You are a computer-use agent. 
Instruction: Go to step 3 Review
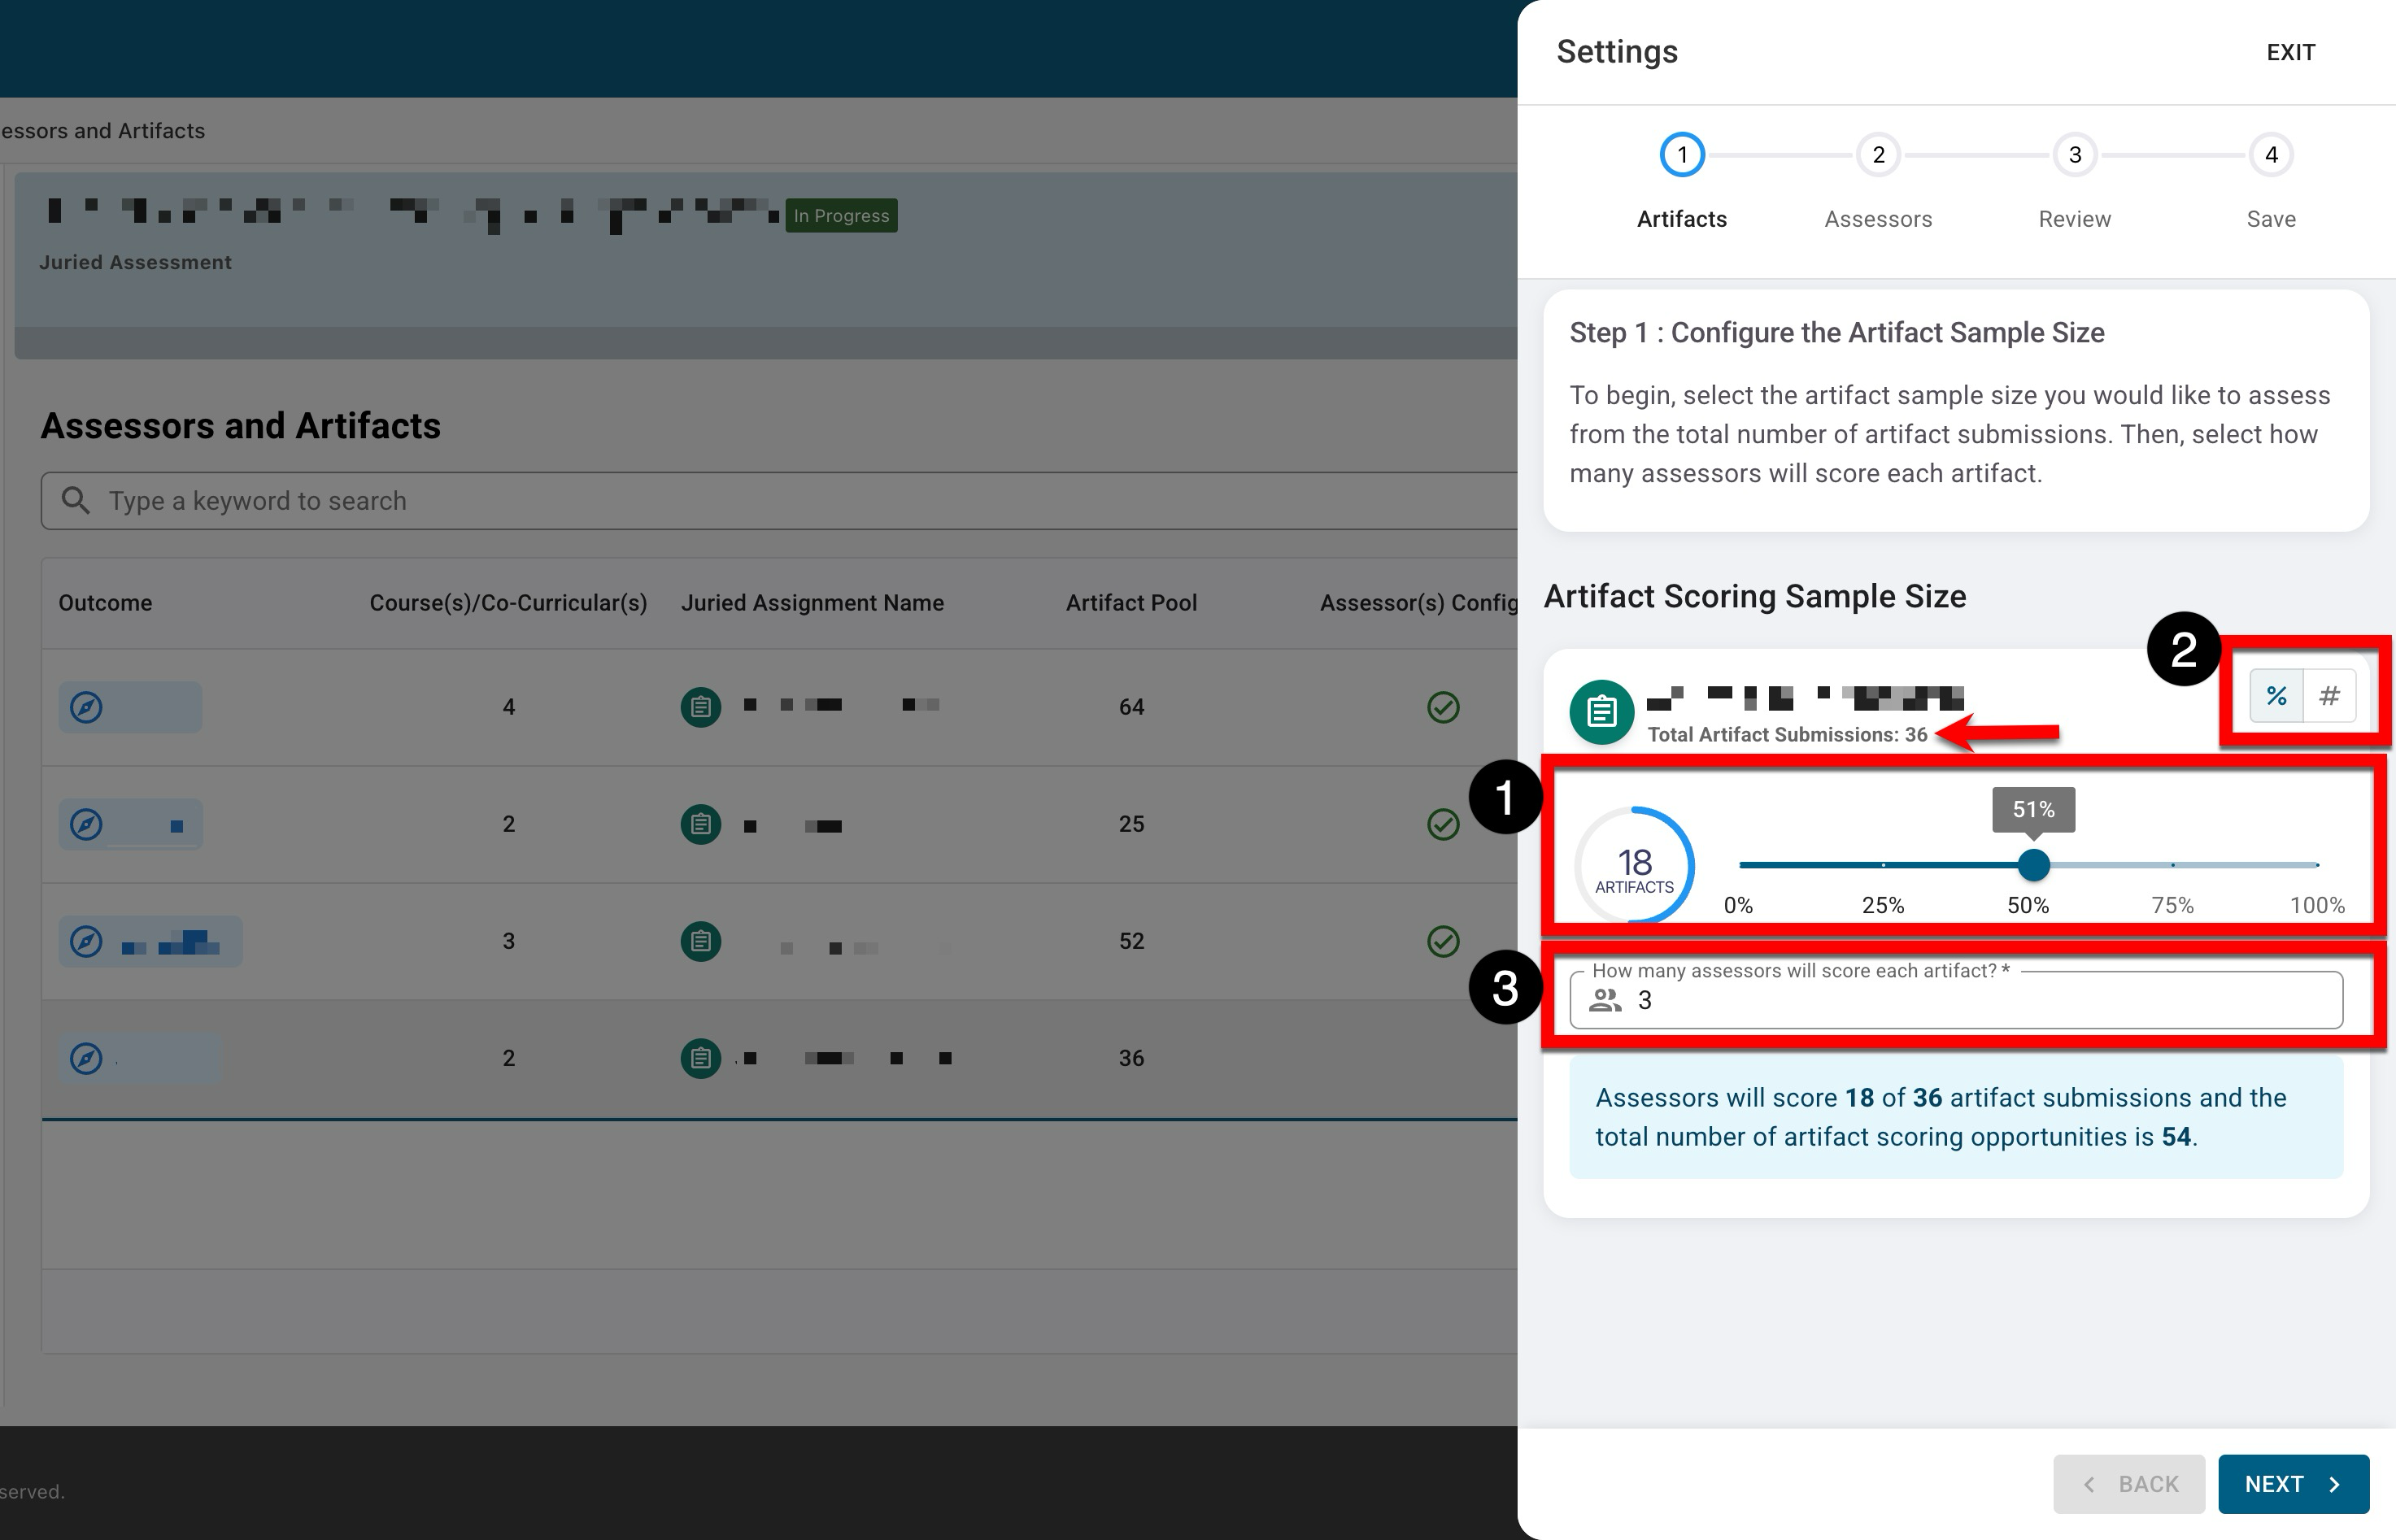coord(2074,155)
